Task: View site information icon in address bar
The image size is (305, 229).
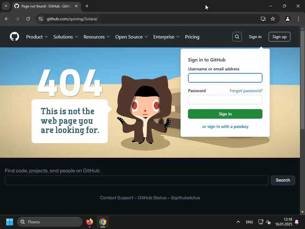Action: (41, 19)
